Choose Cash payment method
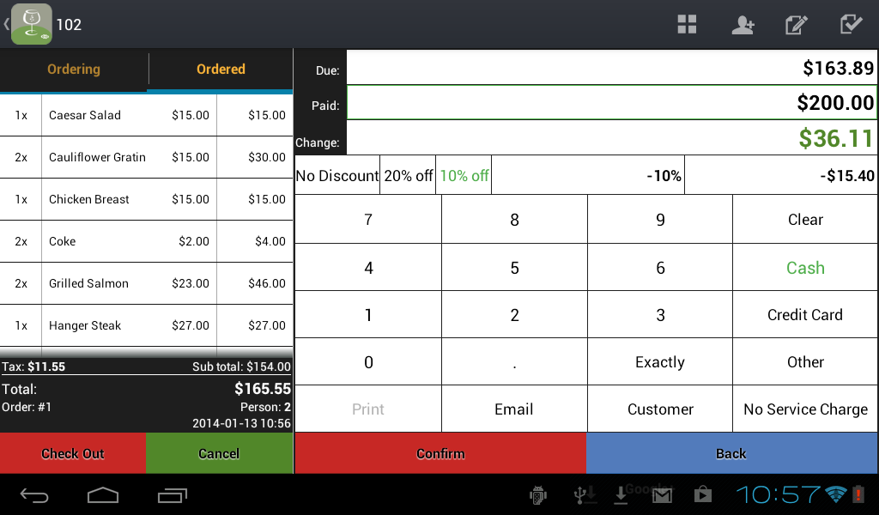This screenshot has height=515, width=879. click(805, 268)
